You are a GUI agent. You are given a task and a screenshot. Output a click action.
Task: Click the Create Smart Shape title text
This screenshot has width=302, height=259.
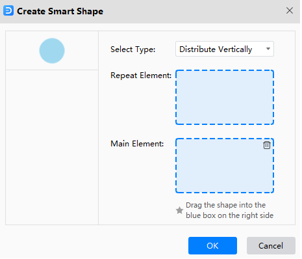60,12
